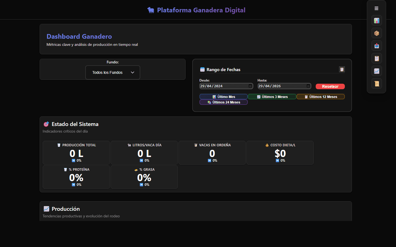
Task: Click the Producción Total card
Action: 76,153
